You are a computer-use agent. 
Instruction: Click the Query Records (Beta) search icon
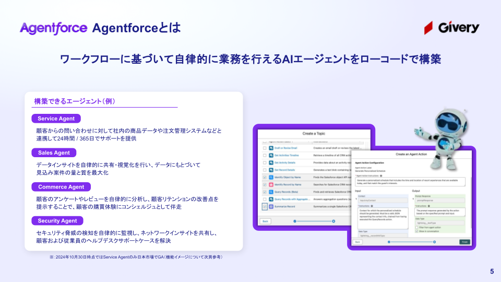271,192
